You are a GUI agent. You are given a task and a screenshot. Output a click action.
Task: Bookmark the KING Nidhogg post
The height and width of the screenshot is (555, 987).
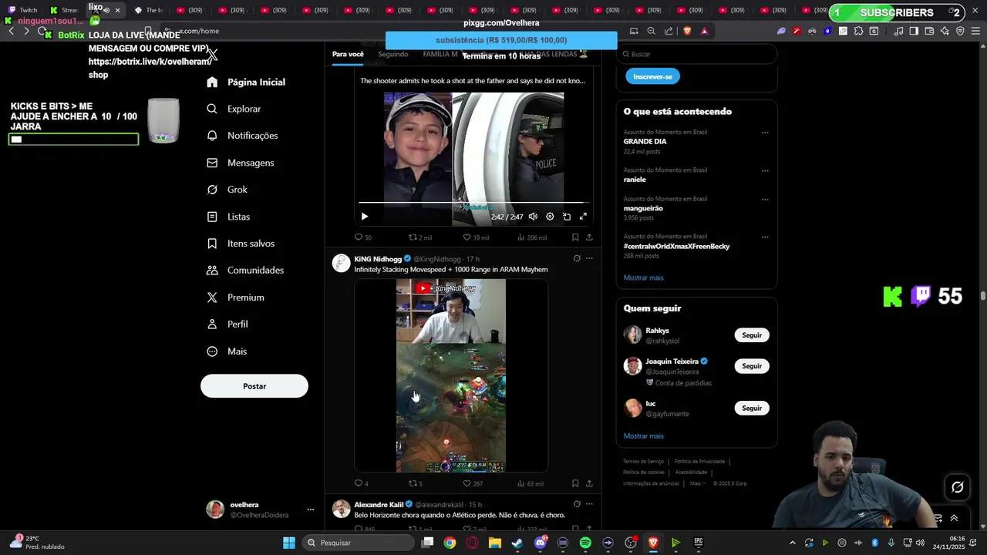pos(575,483)
